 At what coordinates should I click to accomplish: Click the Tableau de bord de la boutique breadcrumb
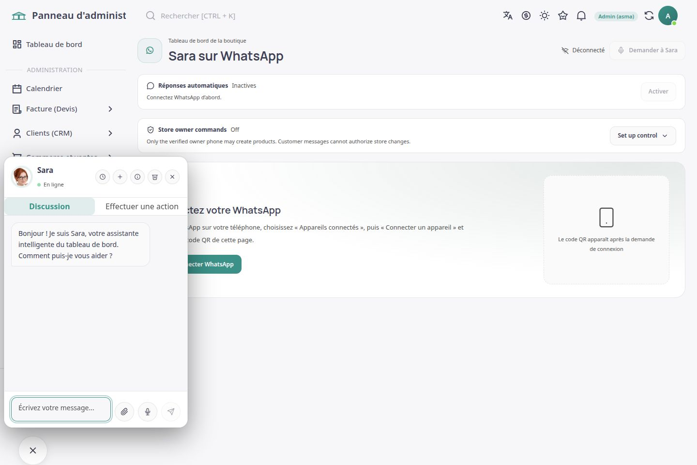pyautogui.click(x=207, y=41)
